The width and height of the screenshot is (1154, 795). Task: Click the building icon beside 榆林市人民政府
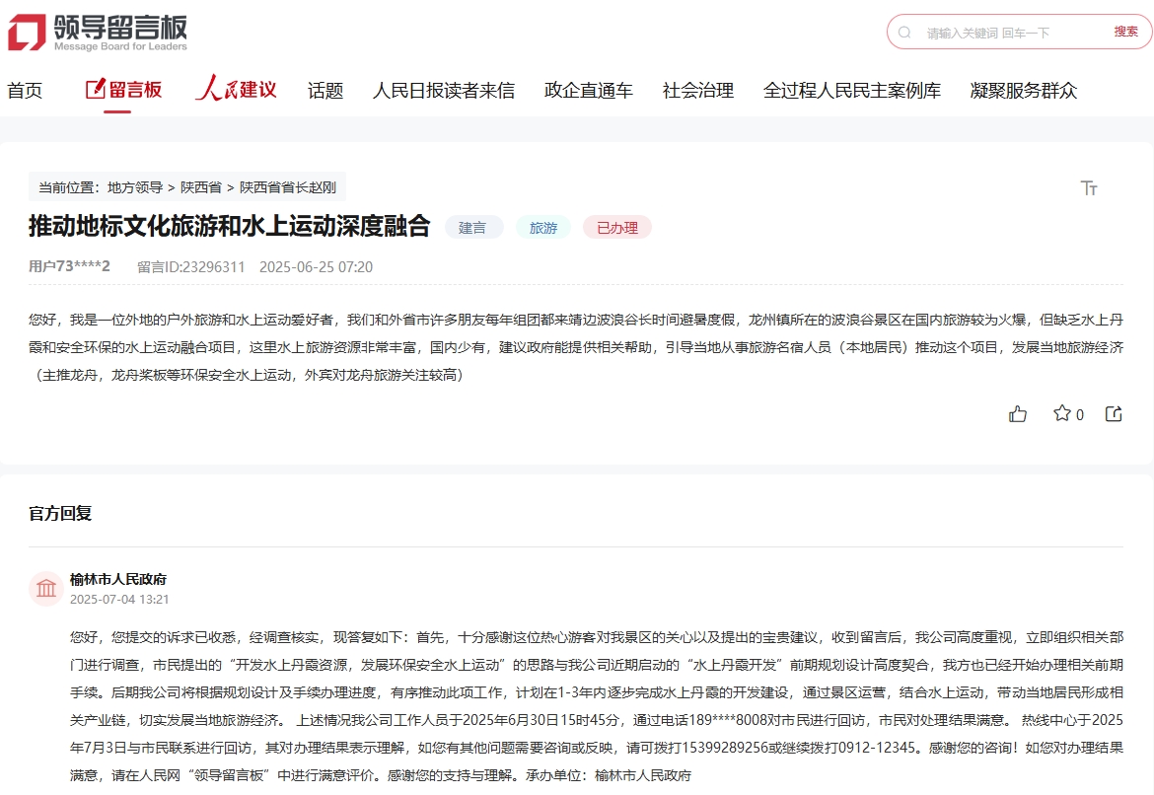click(x=45, y=588)
